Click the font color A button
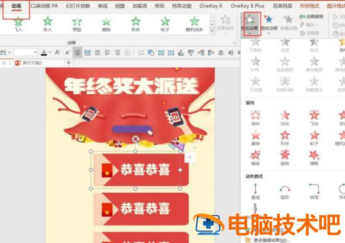 (44, 53)
